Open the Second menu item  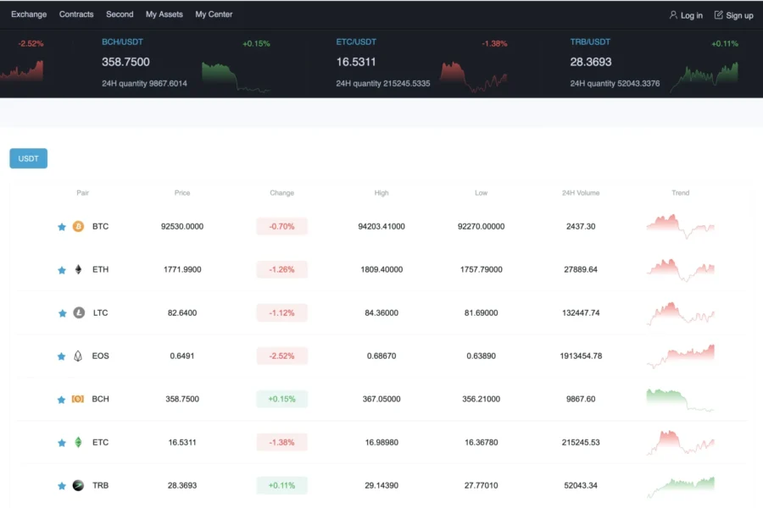click(120, 14)
